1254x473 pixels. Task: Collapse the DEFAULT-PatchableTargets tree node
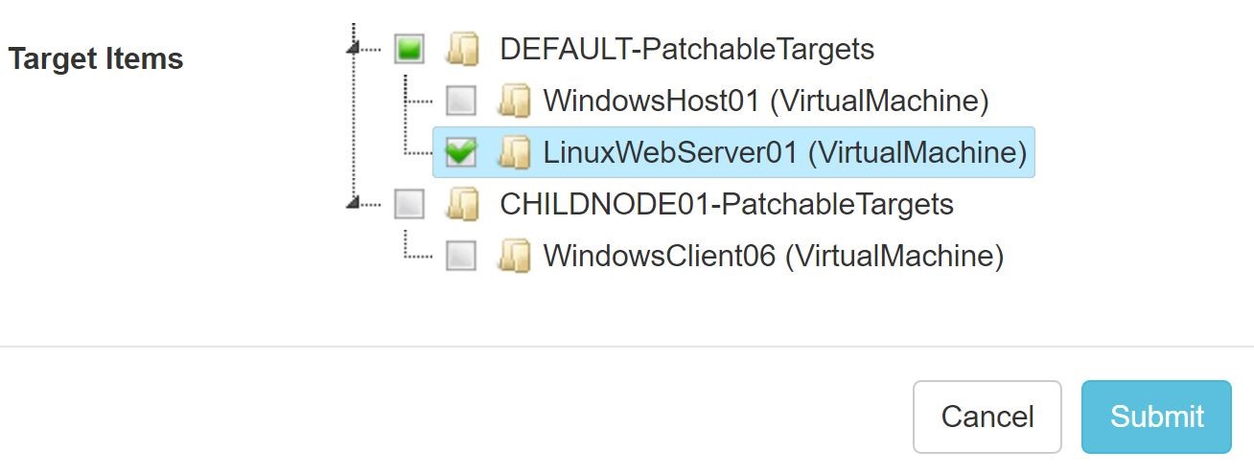click(355, 49)
